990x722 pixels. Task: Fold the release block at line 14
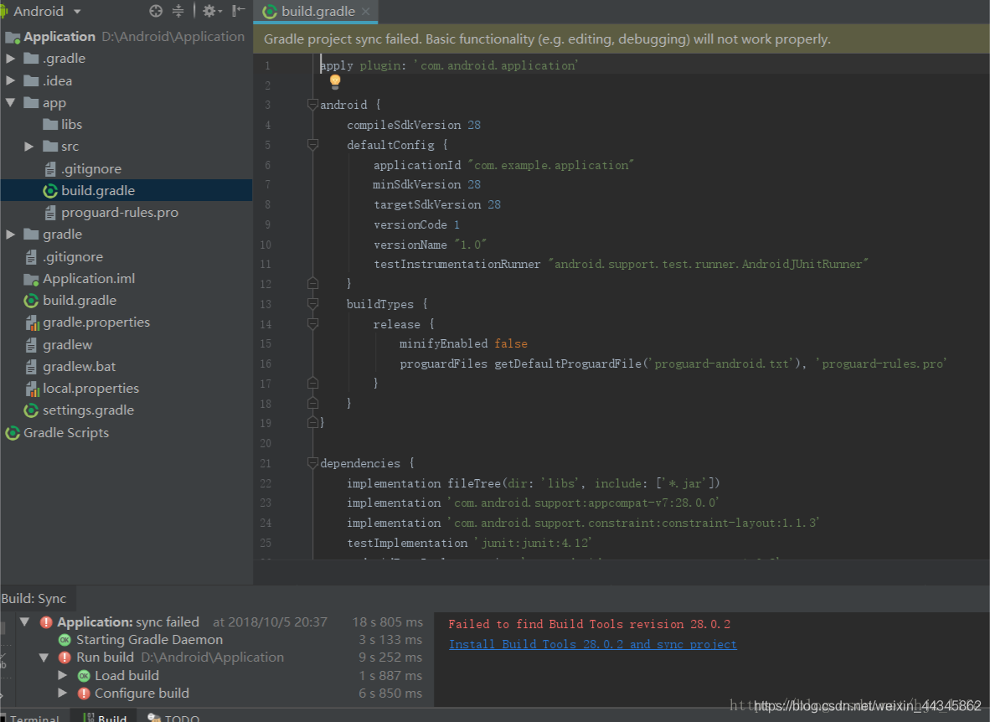point(312,324)
